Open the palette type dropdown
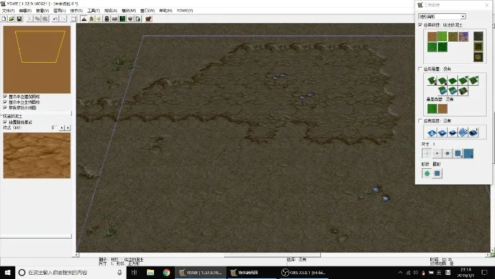 pyautogui.click(x=442, y=17)
